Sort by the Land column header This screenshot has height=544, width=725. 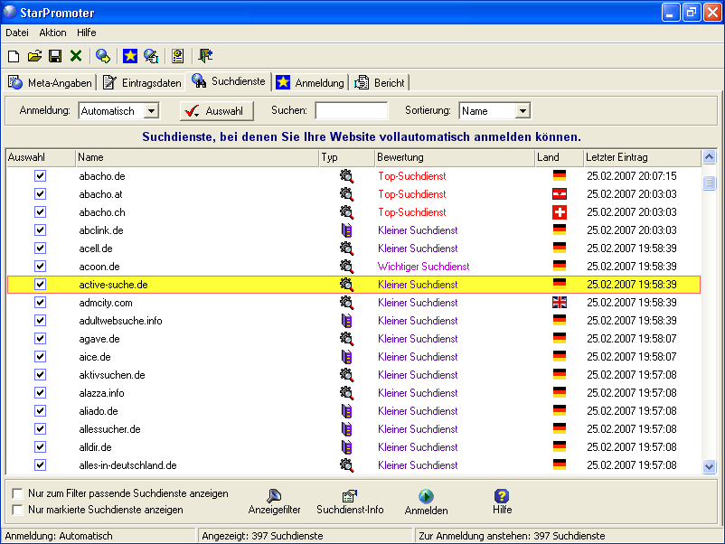click(x=559, y=157)
